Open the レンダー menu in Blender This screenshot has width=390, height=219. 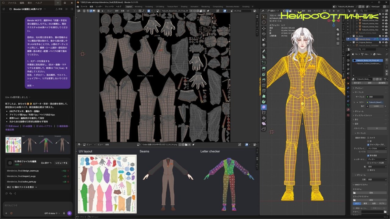click(x=99, y=6)
